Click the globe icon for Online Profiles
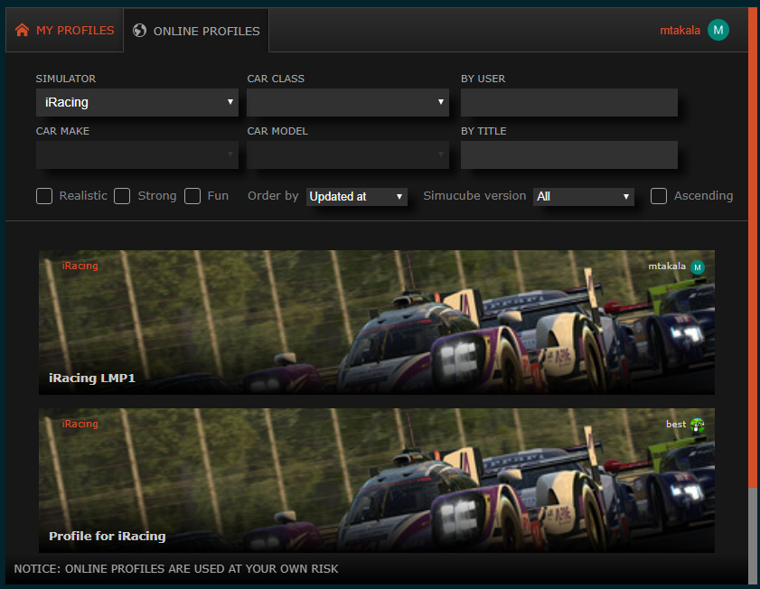 pos(140,31)
